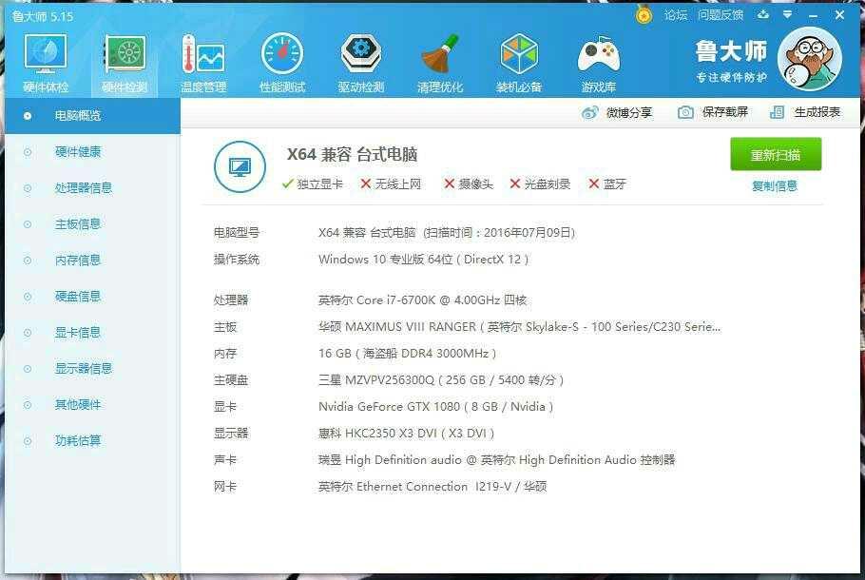Click the Weibo logo icon
The height and width of the screenshot is (580, 865).
coord(589,113)
